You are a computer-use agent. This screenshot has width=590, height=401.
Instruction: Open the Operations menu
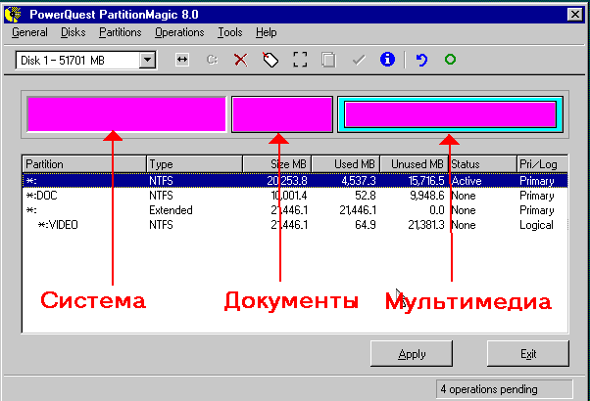coord(179,32)
